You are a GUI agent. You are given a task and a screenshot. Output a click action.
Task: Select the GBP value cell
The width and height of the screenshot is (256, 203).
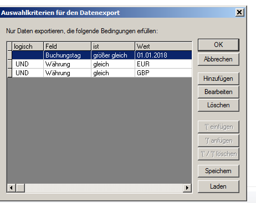pos(163,73)
